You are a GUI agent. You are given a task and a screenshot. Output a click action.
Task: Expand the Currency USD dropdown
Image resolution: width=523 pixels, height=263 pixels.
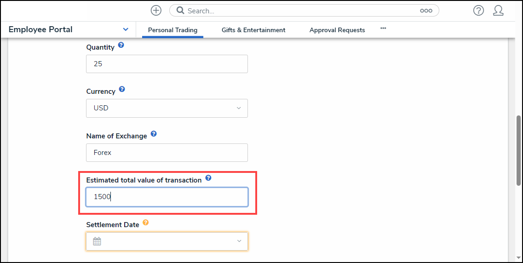(x=239, y=108)
